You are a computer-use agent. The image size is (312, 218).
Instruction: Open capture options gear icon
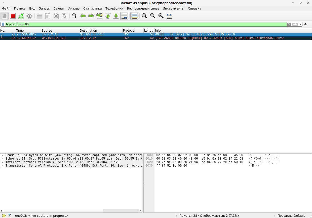coord(29,16)
